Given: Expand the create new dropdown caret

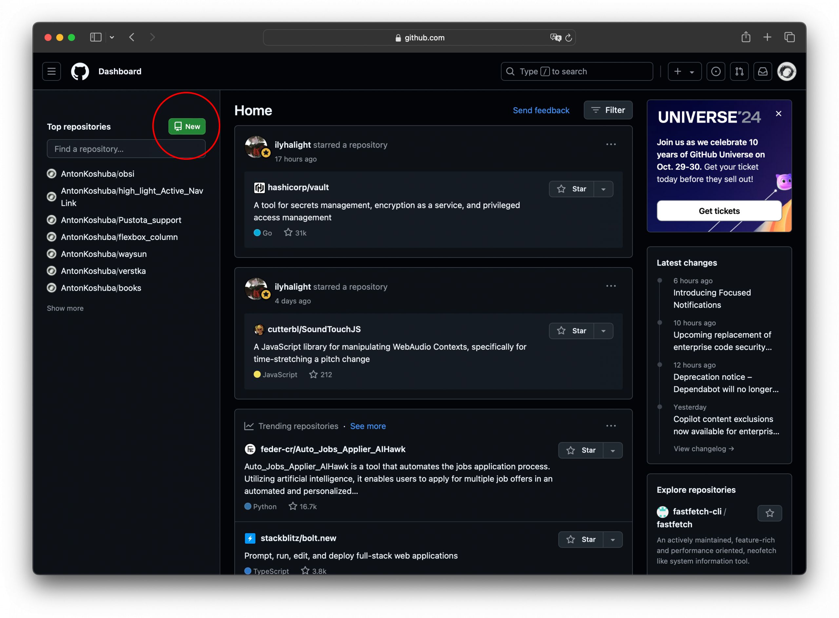Looking at the screenshot, I should tap(692, 72).
